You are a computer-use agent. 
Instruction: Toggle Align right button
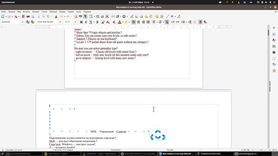pos(143,22)
